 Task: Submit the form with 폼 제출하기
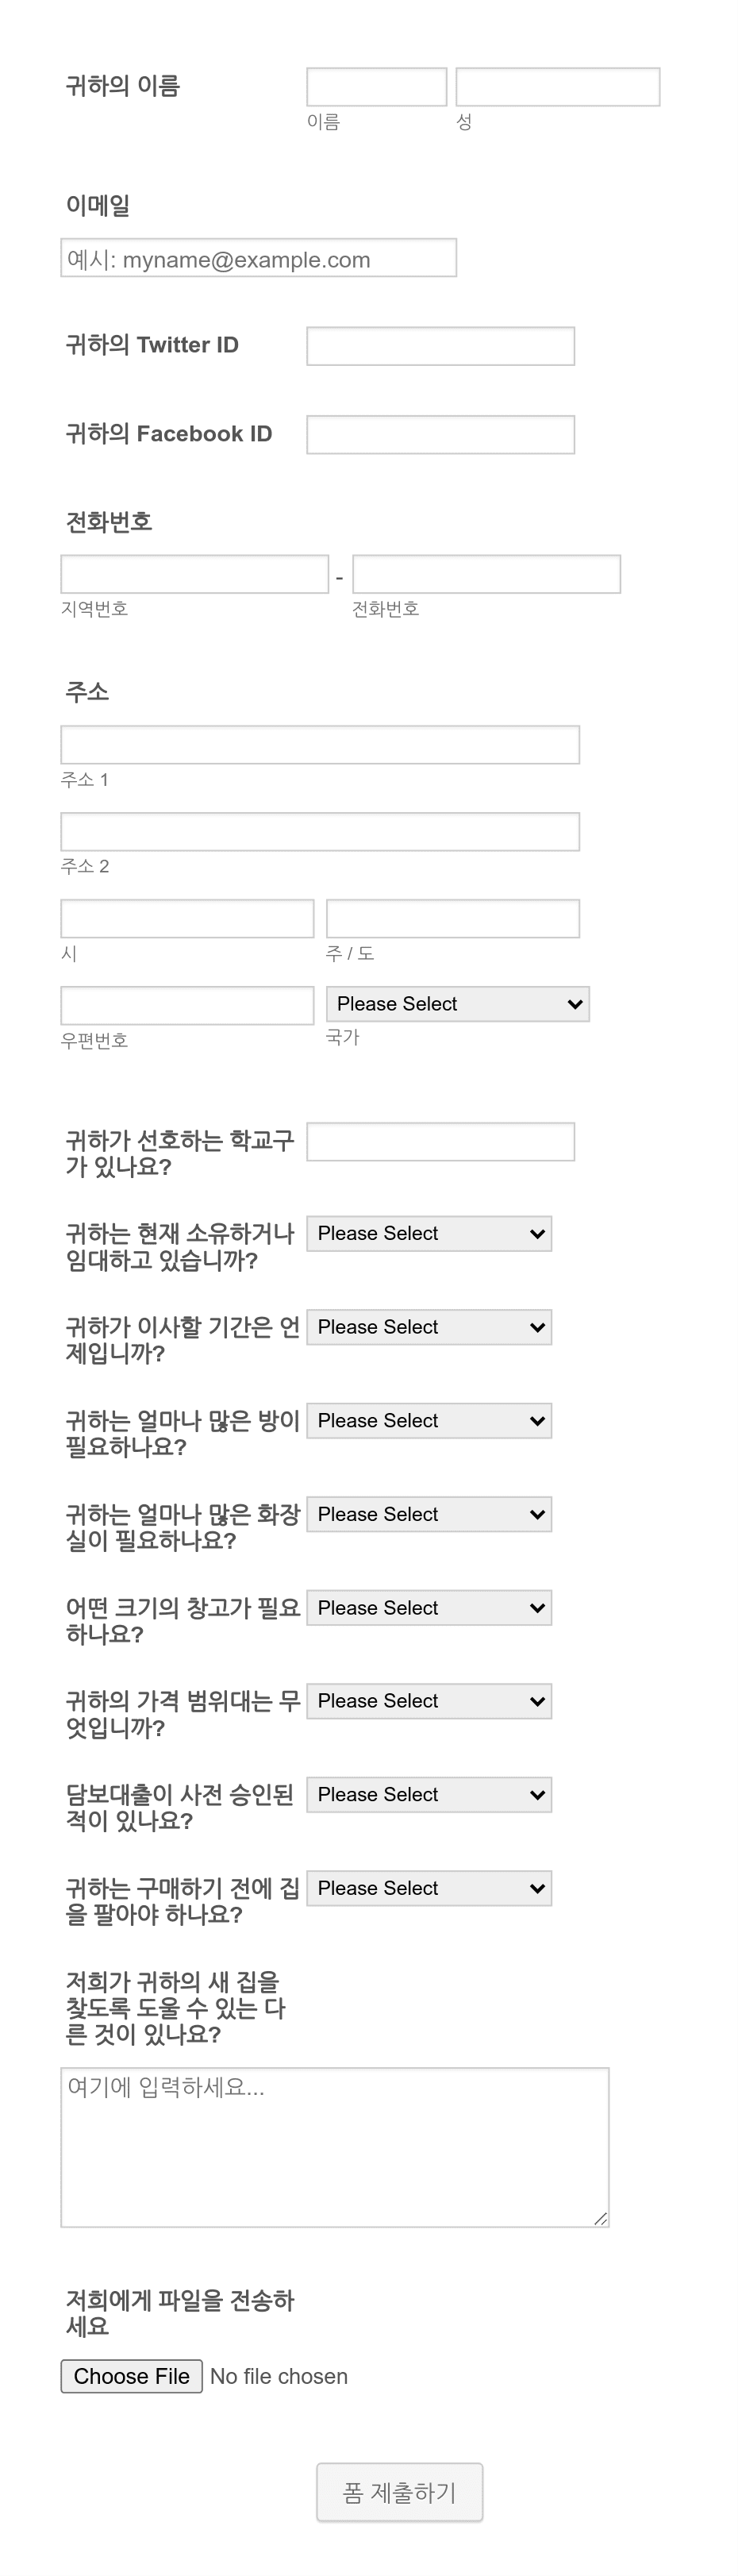pos(400,2492)
